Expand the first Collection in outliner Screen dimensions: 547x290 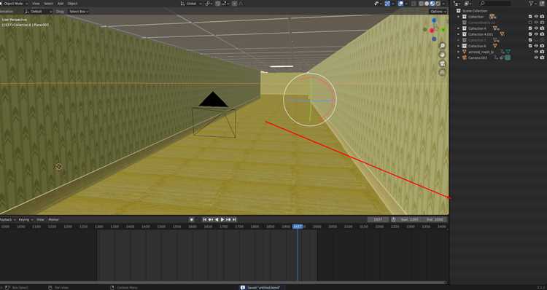point(459,17)
